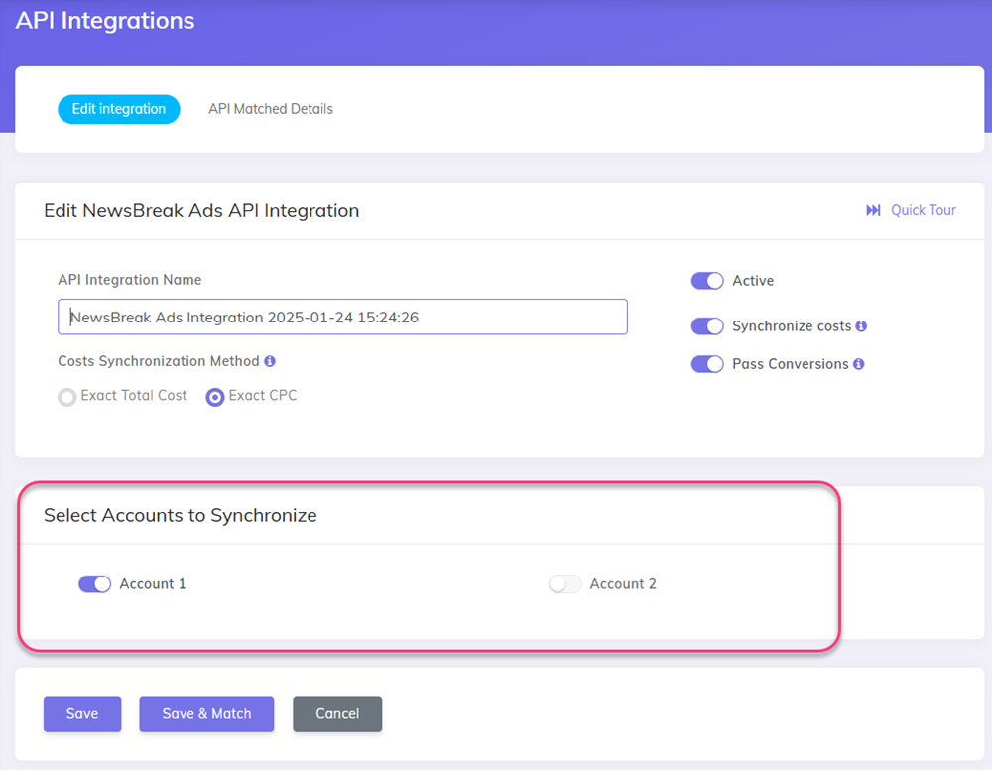This screenshot has height=770, width=992.
Task: Click the Select Accounts to Synchronize heading
Action: click(181, 515)
